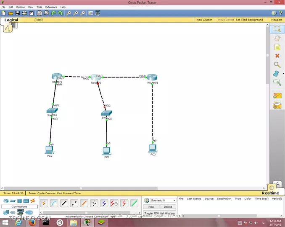Activate the red X Delete tool
Screen dimensions: 285x227
277,56
